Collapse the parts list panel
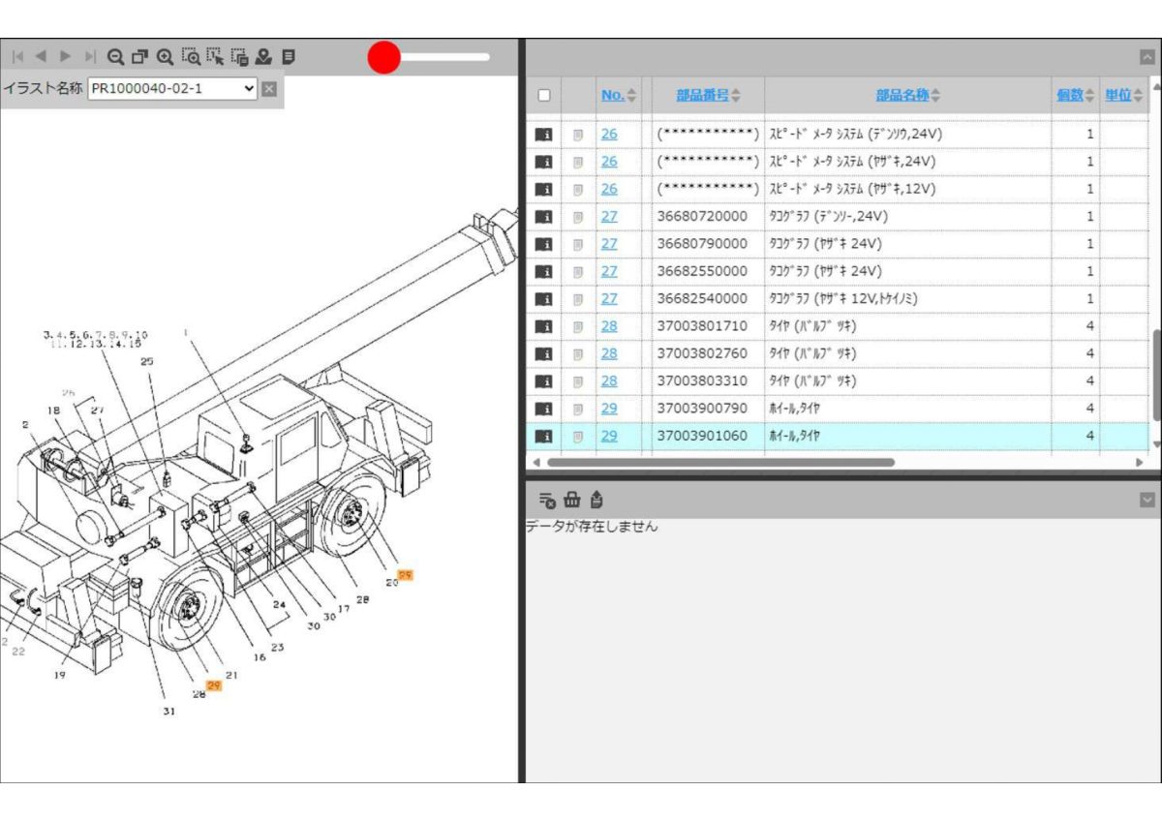Image resolution: width=1162 pixels, height=821 pixels. (x=1147, y=57)
